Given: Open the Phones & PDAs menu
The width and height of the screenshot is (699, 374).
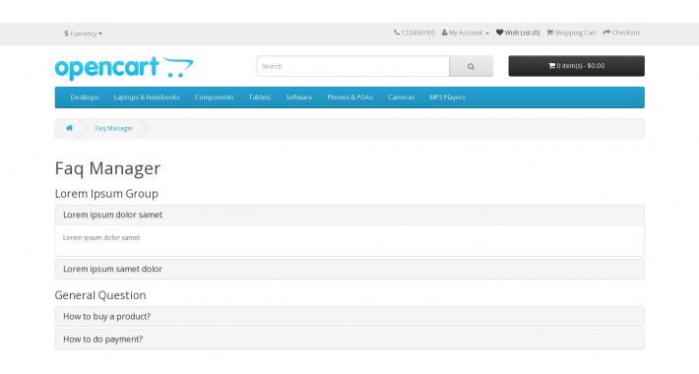Looking at the screenshot, I should point(349,97).
